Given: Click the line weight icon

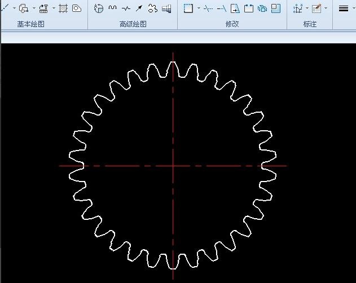Looking at the screenshot, I should click(344, 8).
